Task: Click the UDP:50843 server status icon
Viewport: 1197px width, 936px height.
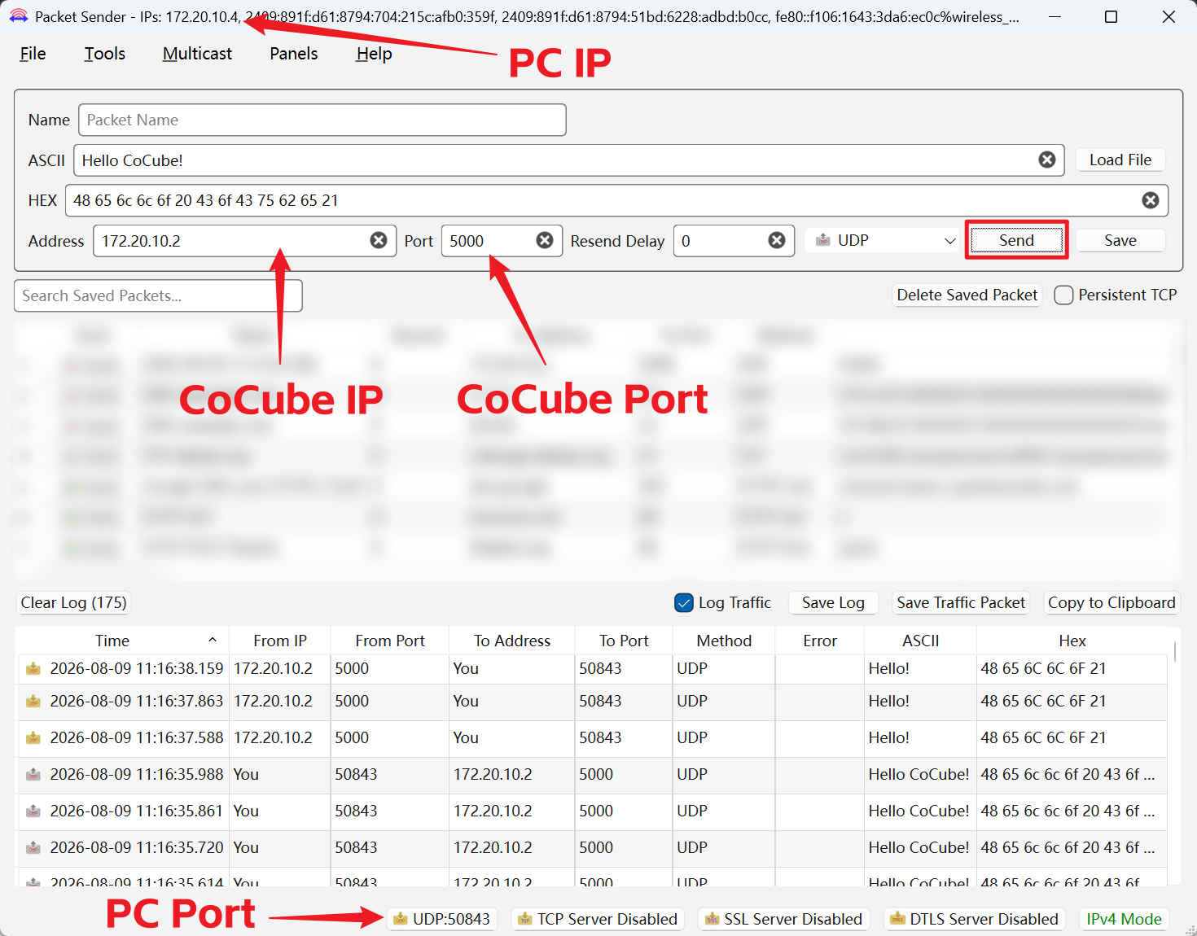Action: pos(400,919)
